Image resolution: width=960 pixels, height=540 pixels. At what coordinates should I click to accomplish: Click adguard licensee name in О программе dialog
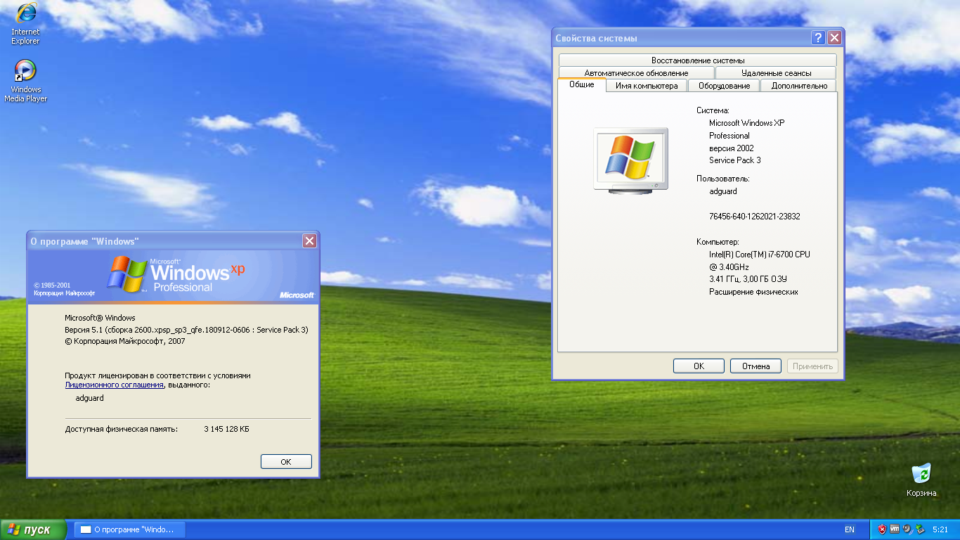pos(89,398)
